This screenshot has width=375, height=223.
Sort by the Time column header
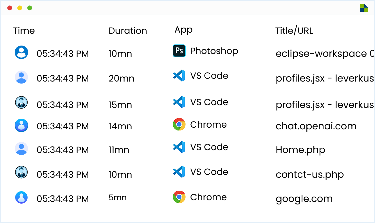[x=24, y=31]
